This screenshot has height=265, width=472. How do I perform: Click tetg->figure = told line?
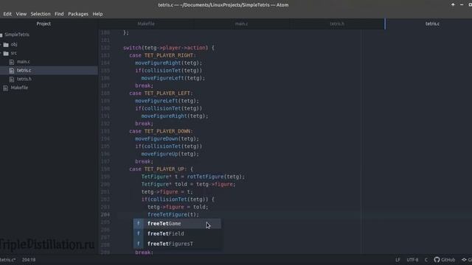(x=178, y=207)
